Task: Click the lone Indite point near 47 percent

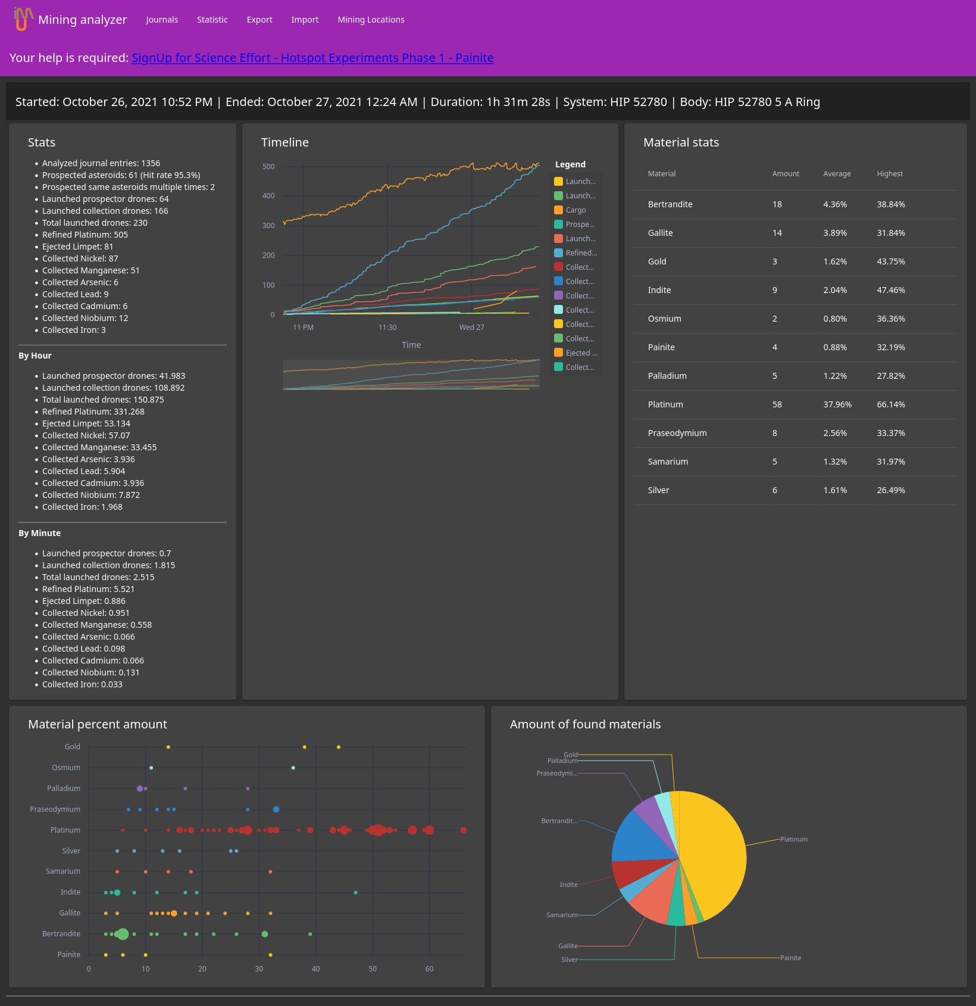Action: tap(356, 892)
